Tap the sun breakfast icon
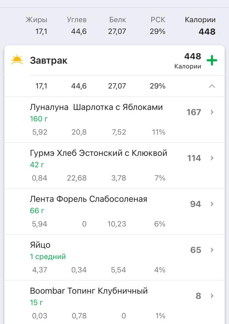 [x=17, y=60]
